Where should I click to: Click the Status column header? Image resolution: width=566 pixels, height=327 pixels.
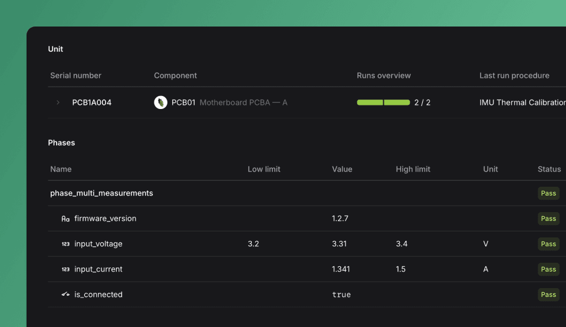point(549,169)
